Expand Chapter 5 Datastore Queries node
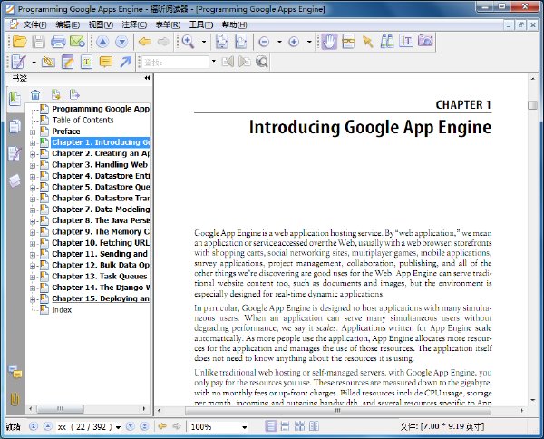 [x=33, y=188]
